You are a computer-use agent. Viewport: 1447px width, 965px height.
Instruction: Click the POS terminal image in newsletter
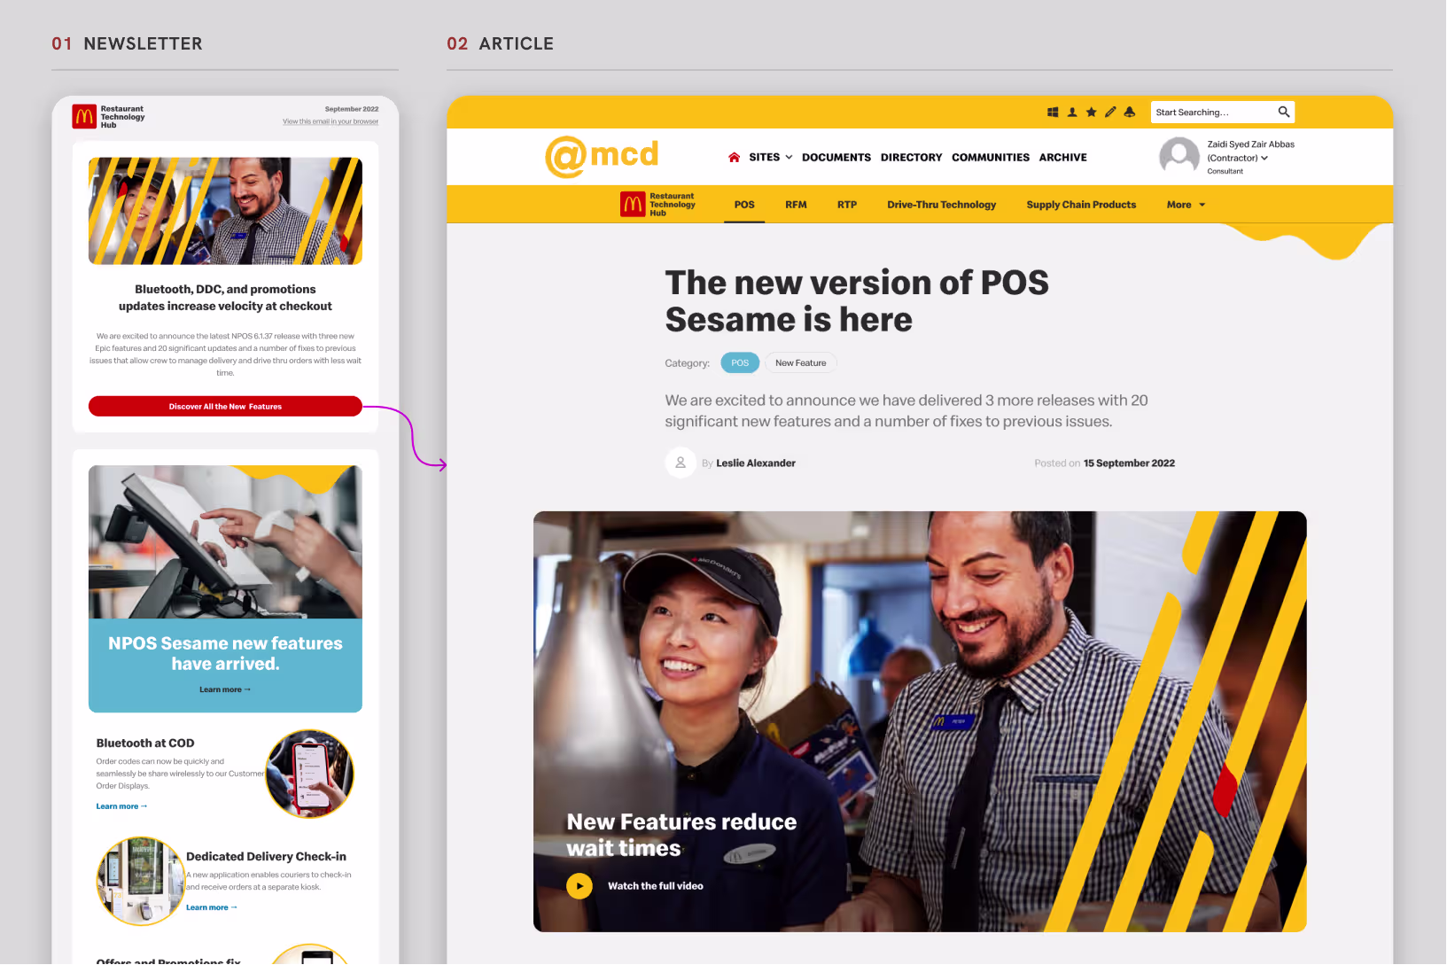tap(225, 542)
